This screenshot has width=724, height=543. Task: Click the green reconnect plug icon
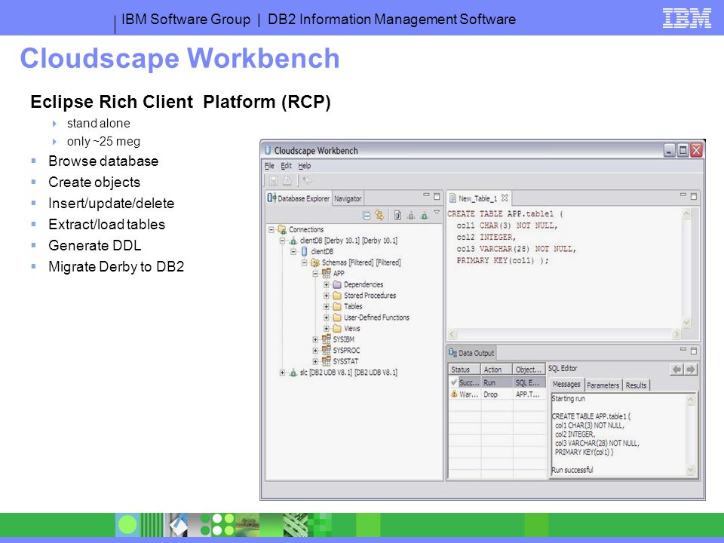[424, 216]
